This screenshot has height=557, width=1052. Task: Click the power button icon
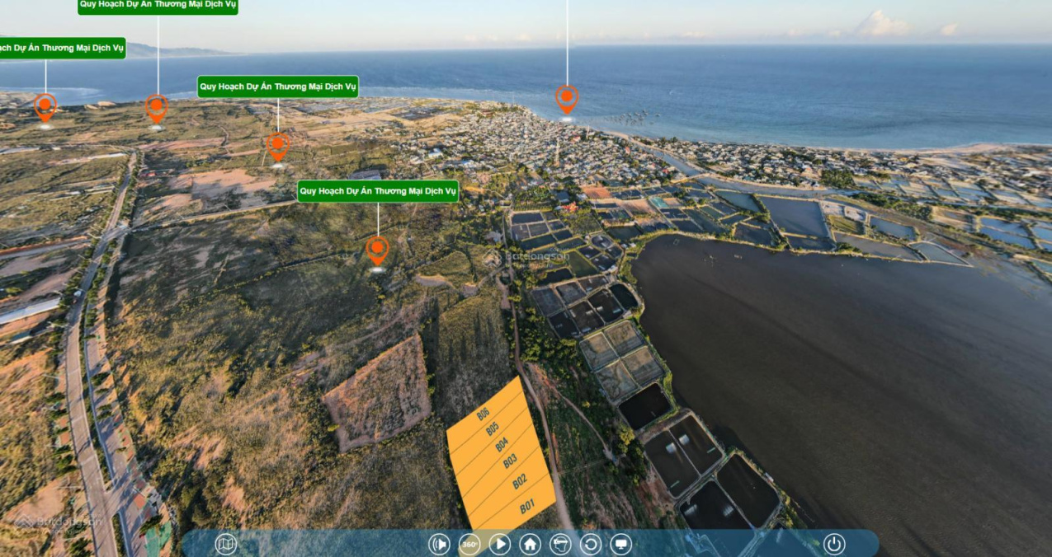point(834,544)
